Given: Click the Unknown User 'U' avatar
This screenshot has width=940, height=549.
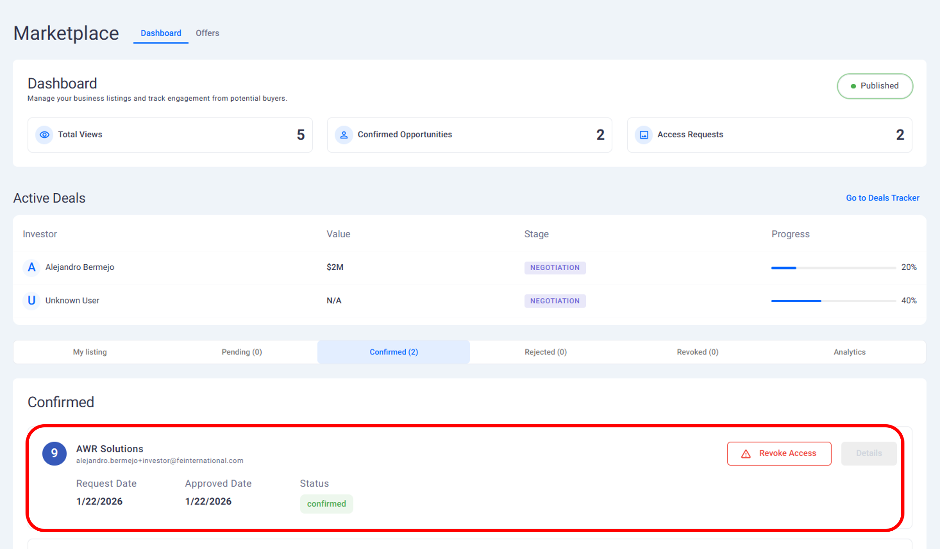Looking at the screenshot, I should coord(31,301).
